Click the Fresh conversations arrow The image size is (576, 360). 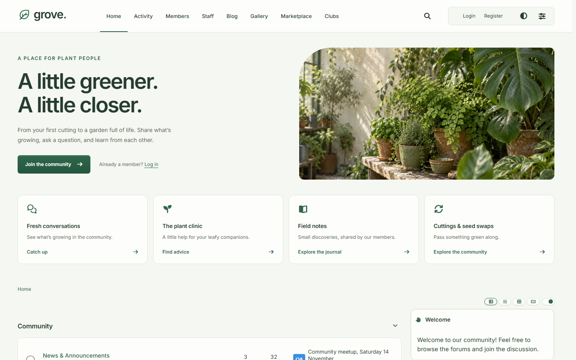pos(136,252)
